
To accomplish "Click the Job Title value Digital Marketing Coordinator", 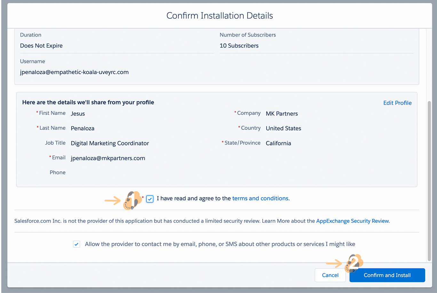I will (110, 143).
